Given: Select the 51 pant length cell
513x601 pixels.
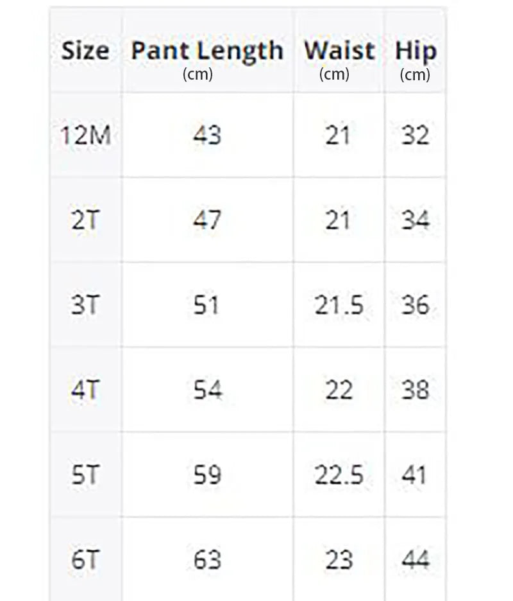Looking at the screenshot, I should pos(207,305).
